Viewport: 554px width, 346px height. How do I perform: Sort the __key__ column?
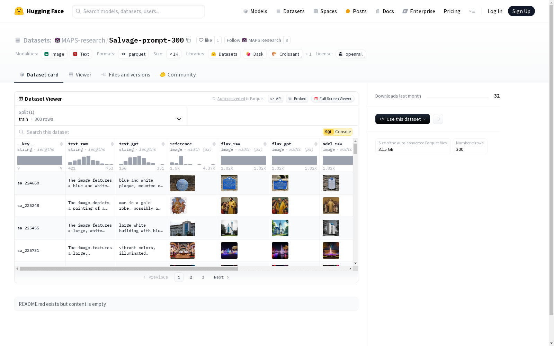[61, 144]
